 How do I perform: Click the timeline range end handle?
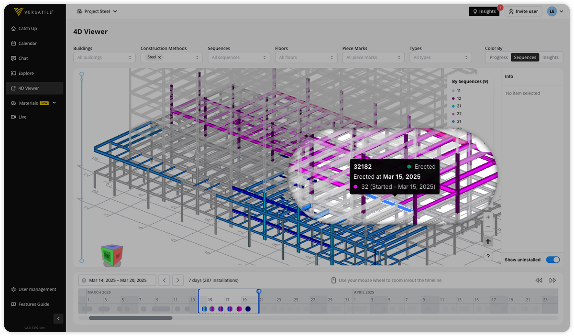[x=259, y=291]
